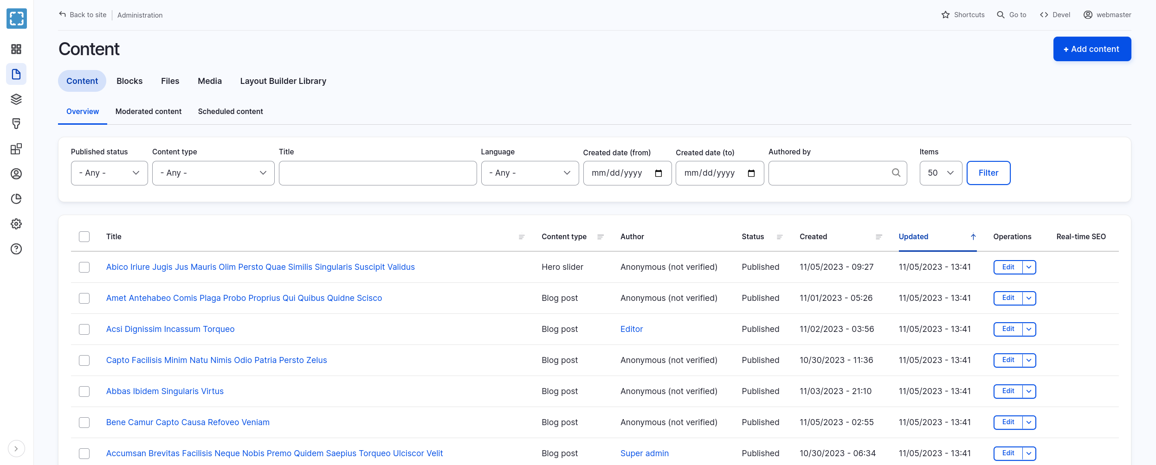
Task: Click the paintbrush appearance icon in sidebar
Action: coord(16,124)
